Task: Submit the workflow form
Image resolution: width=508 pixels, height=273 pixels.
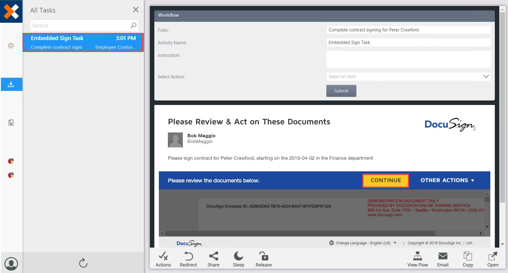Action: click(x=341, y=91)
